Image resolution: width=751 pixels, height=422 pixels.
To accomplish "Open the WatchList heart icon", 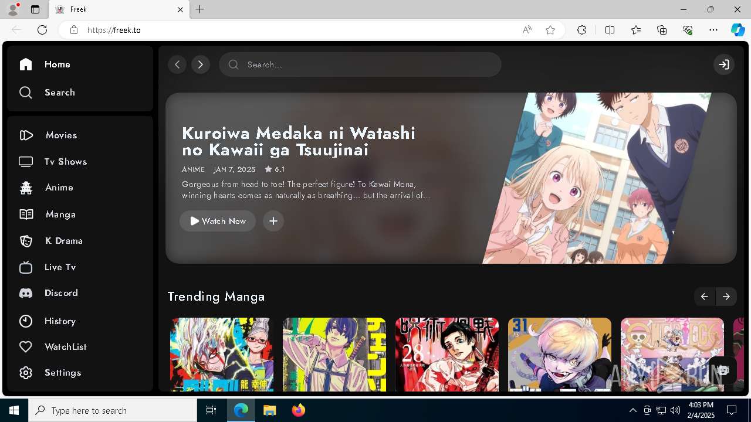I will (x=26, y=347).
